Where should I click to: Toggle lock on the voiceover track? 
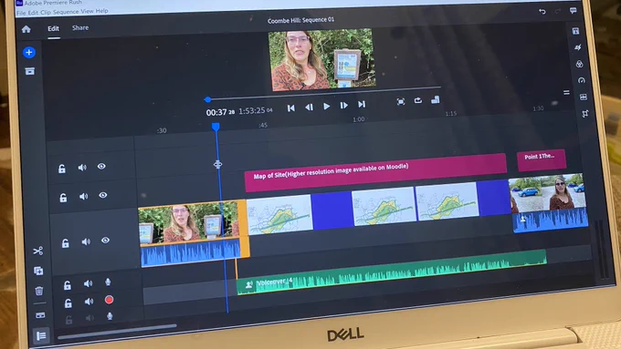pyautogui.click(x=68, y=303)
